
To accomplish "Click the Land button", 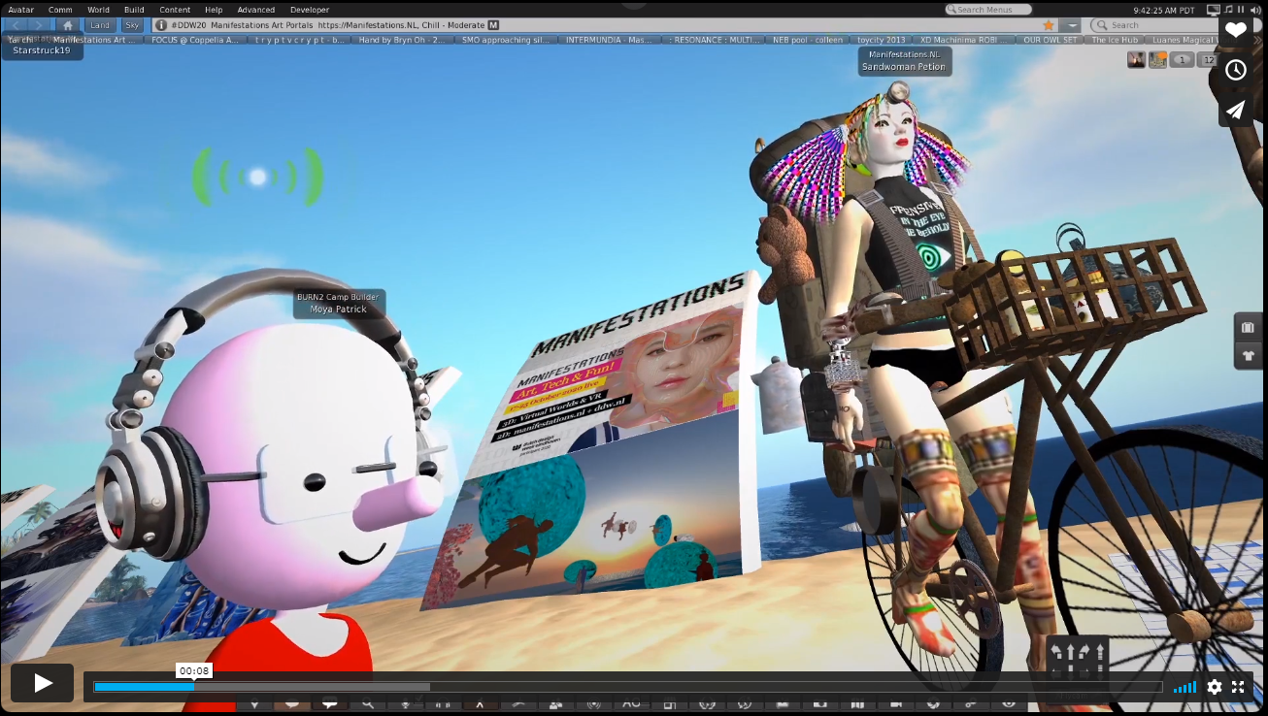I will pyautogui.click(x=101, y=25).
